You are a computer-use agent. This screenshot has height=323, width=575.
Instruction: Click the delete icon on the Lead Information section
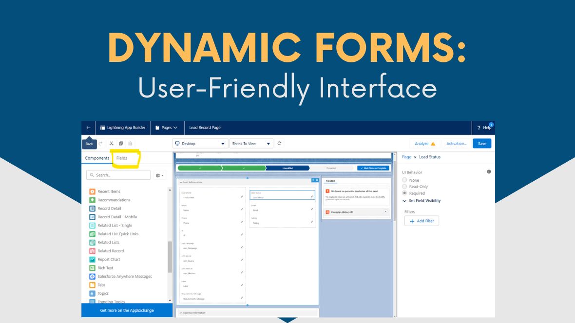(317, 180)
